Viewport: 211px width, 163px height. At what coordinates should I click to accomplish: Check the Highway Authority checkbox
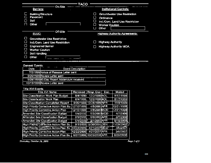point(95,42)
